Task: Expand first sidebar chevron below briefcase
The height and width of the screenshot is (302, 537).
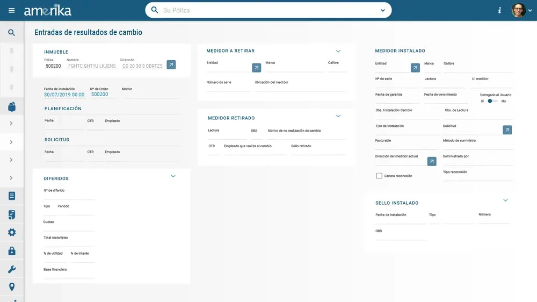Action: pos(11,124)
